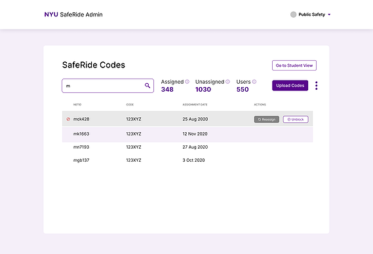Focus the NetID search input field
This screenshot has height=254, width=373.
(108, 86)
